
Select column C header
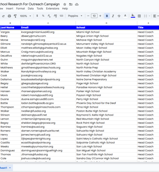point(48,23)
